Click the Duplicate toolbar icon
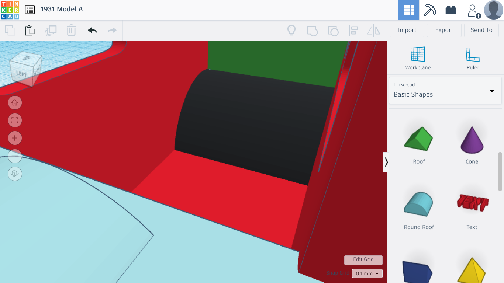Image resolution: width=504 pixels, height=283 pixels. [51, 30]
